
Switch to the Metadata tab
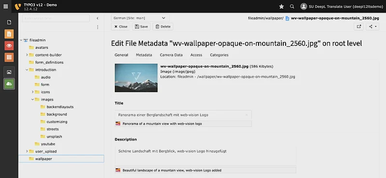click(144, 55)
